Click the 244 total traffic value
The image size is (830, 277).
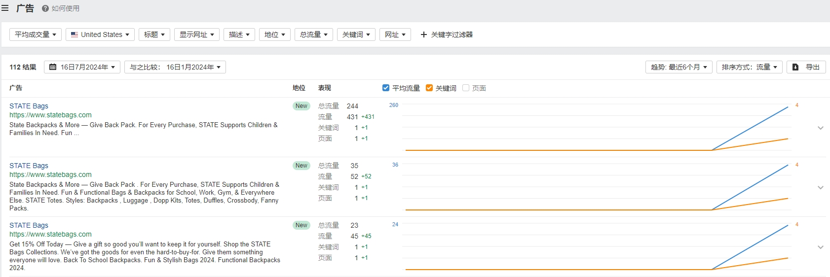[x=352, y=106]
